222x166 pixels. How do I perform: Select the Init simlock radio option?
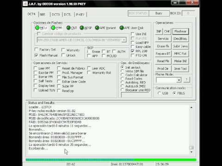pos(123,67)
